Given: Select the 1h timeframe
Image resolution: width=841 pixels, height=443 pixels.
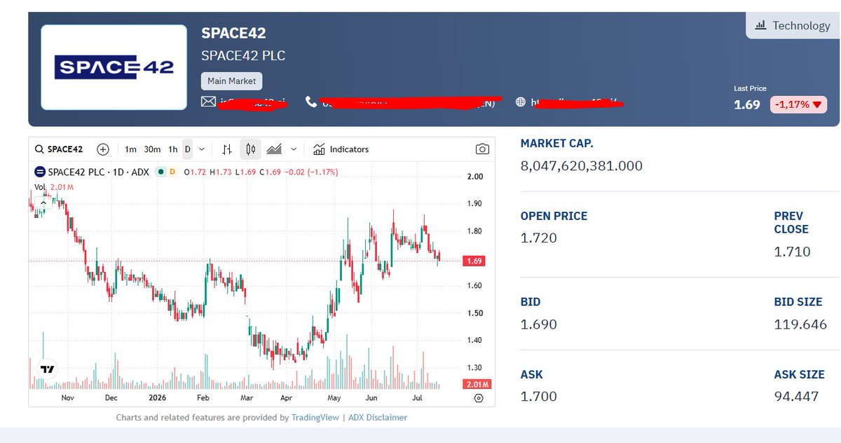Looking at the screenshot, I should point(172,149).
